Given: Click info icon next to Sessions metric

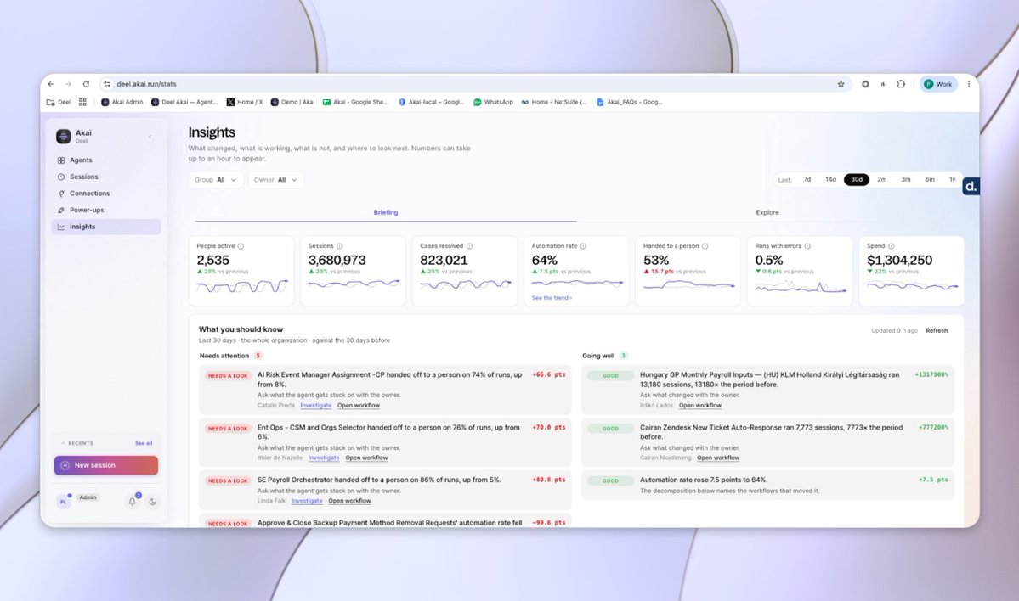Looking at the screenshot, I should (x=339, y=246).
